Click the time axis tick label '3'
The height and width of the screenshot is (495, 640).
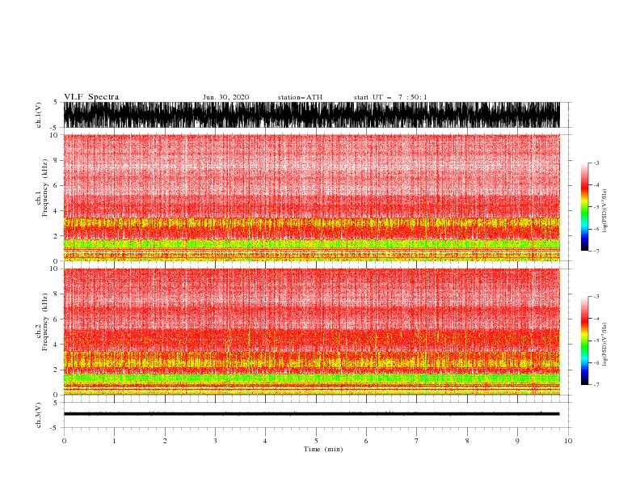215,441
